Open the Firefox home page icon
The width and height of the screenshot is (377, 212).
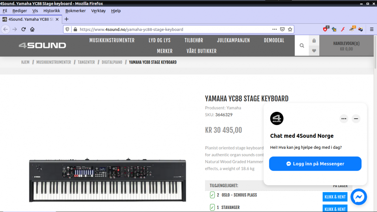[32, 29]
